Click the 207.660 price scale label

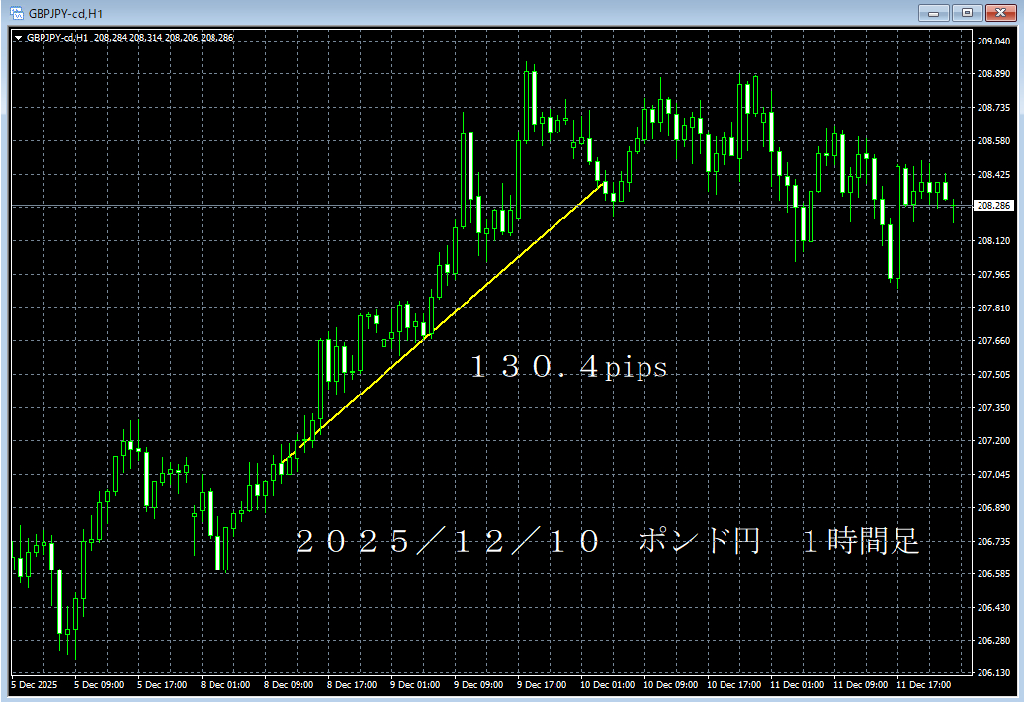(993, 341)
